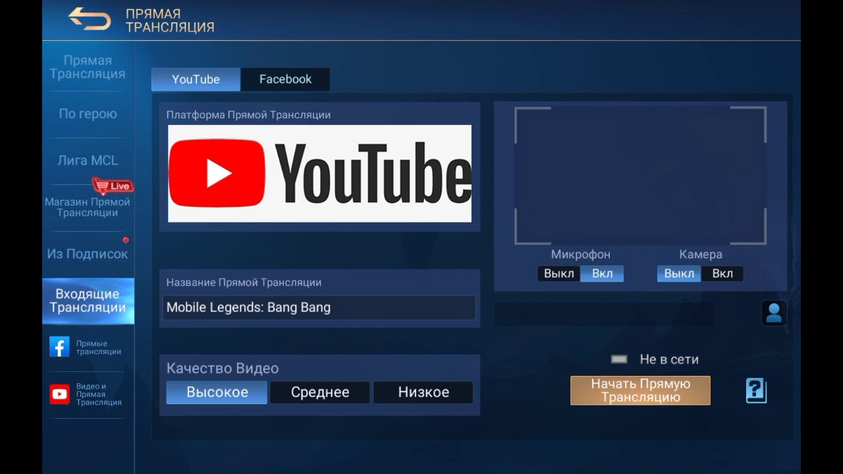Screen dimensions: 843x474
Task: Click the Камера label
Action: tap(701, 254)
